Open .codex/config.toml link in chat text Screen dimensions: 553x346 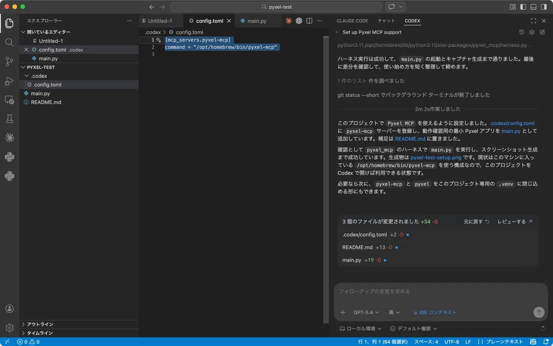click(512, 123)
